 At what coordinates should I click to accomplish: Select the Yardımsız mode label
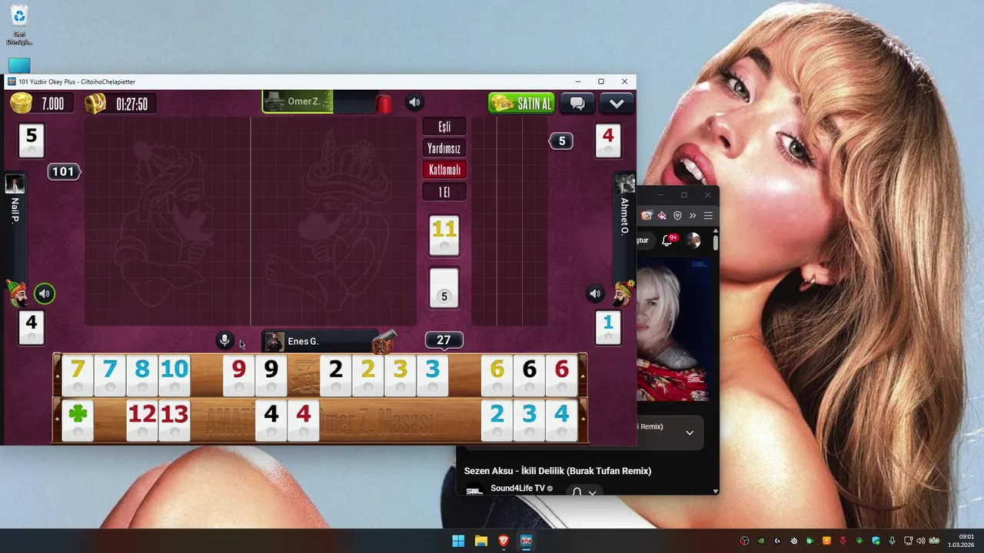coord(444,148)
